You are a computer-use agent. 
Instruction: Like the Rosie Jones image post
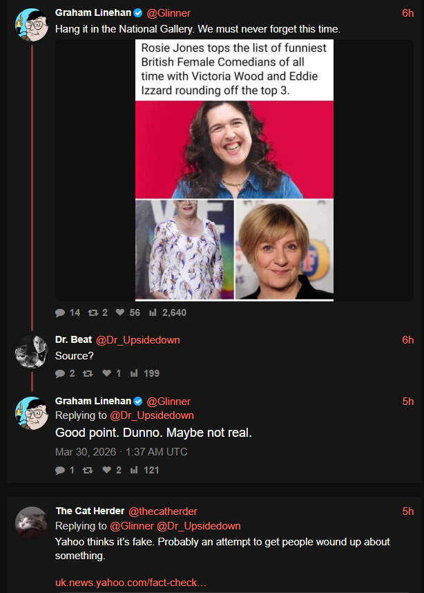[x=120, y=312]
